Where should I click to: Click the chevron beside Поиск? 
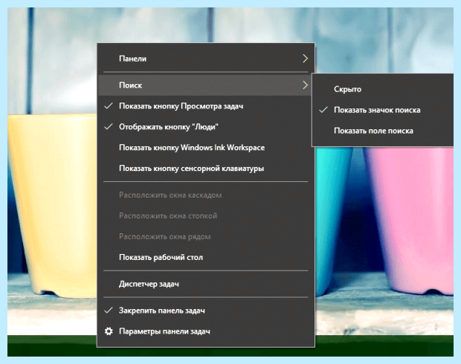tap(305, 85)
